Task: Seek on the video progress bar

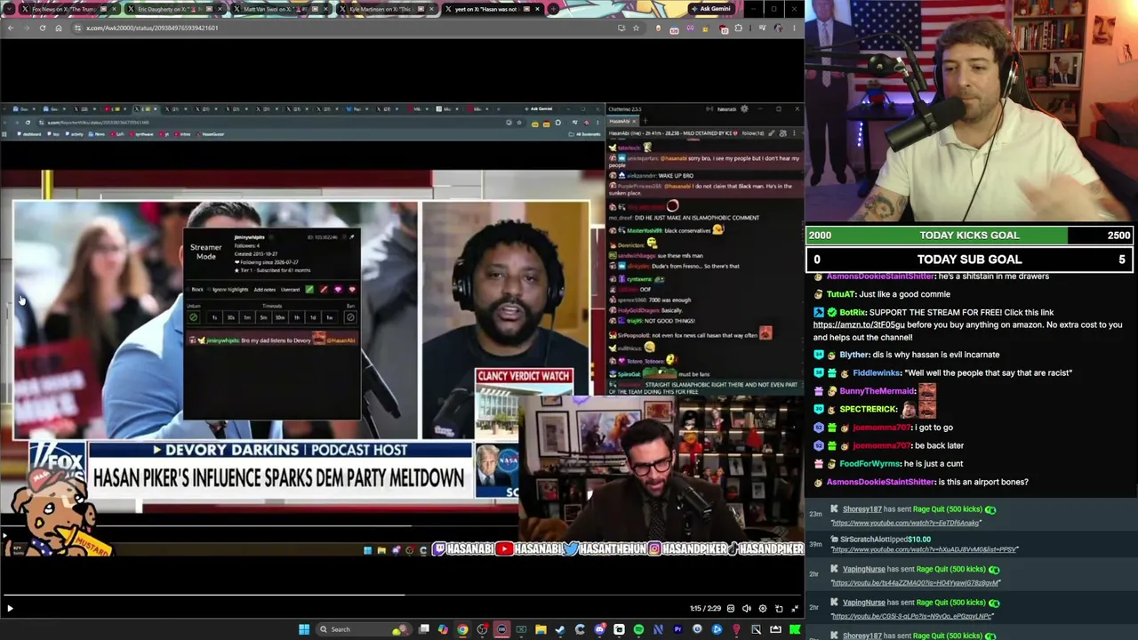Action: [402, 595]
